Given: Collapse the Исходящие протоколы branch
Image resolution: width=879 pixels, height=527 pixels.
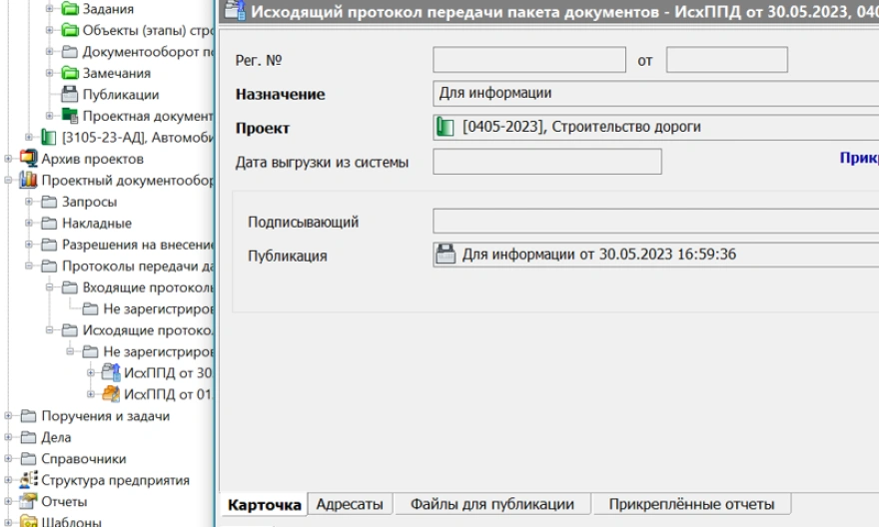Looking at the screenshot, I should coord(50,330).
